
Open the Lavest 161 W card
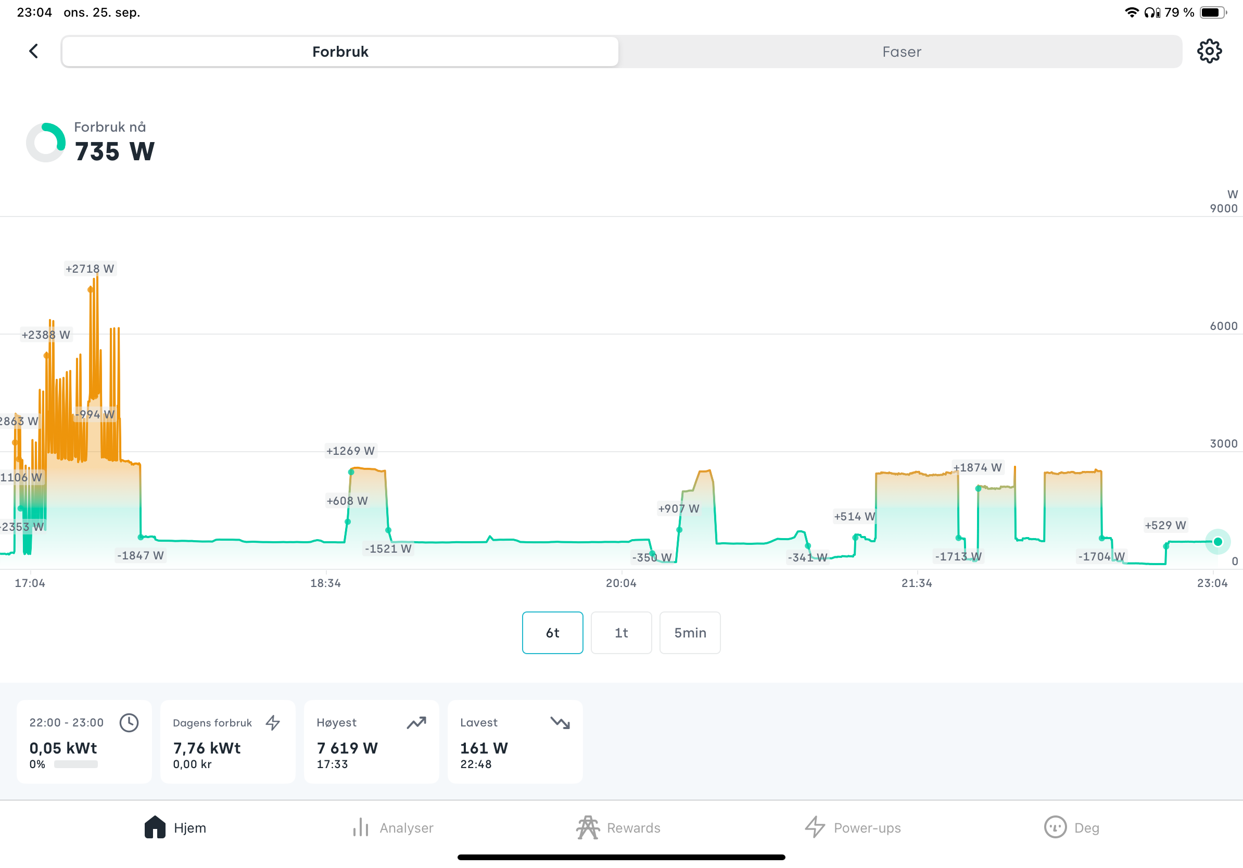pyautogui.click(x=515, y=742)
